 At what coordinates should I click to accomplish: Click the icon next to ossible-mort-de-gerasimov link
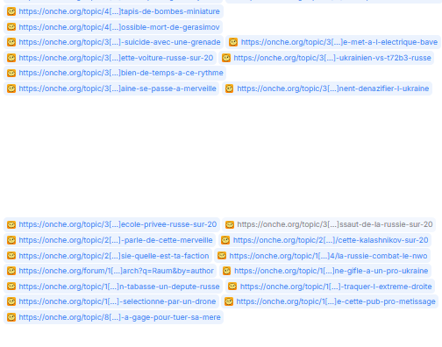tap(11, 27)
